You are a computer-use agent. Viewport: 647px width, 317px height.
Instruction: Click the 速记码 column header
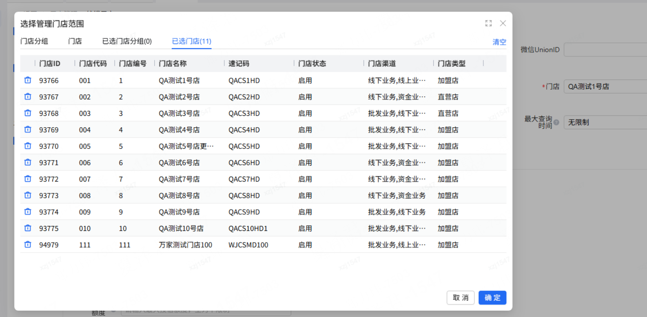point(239,64)
